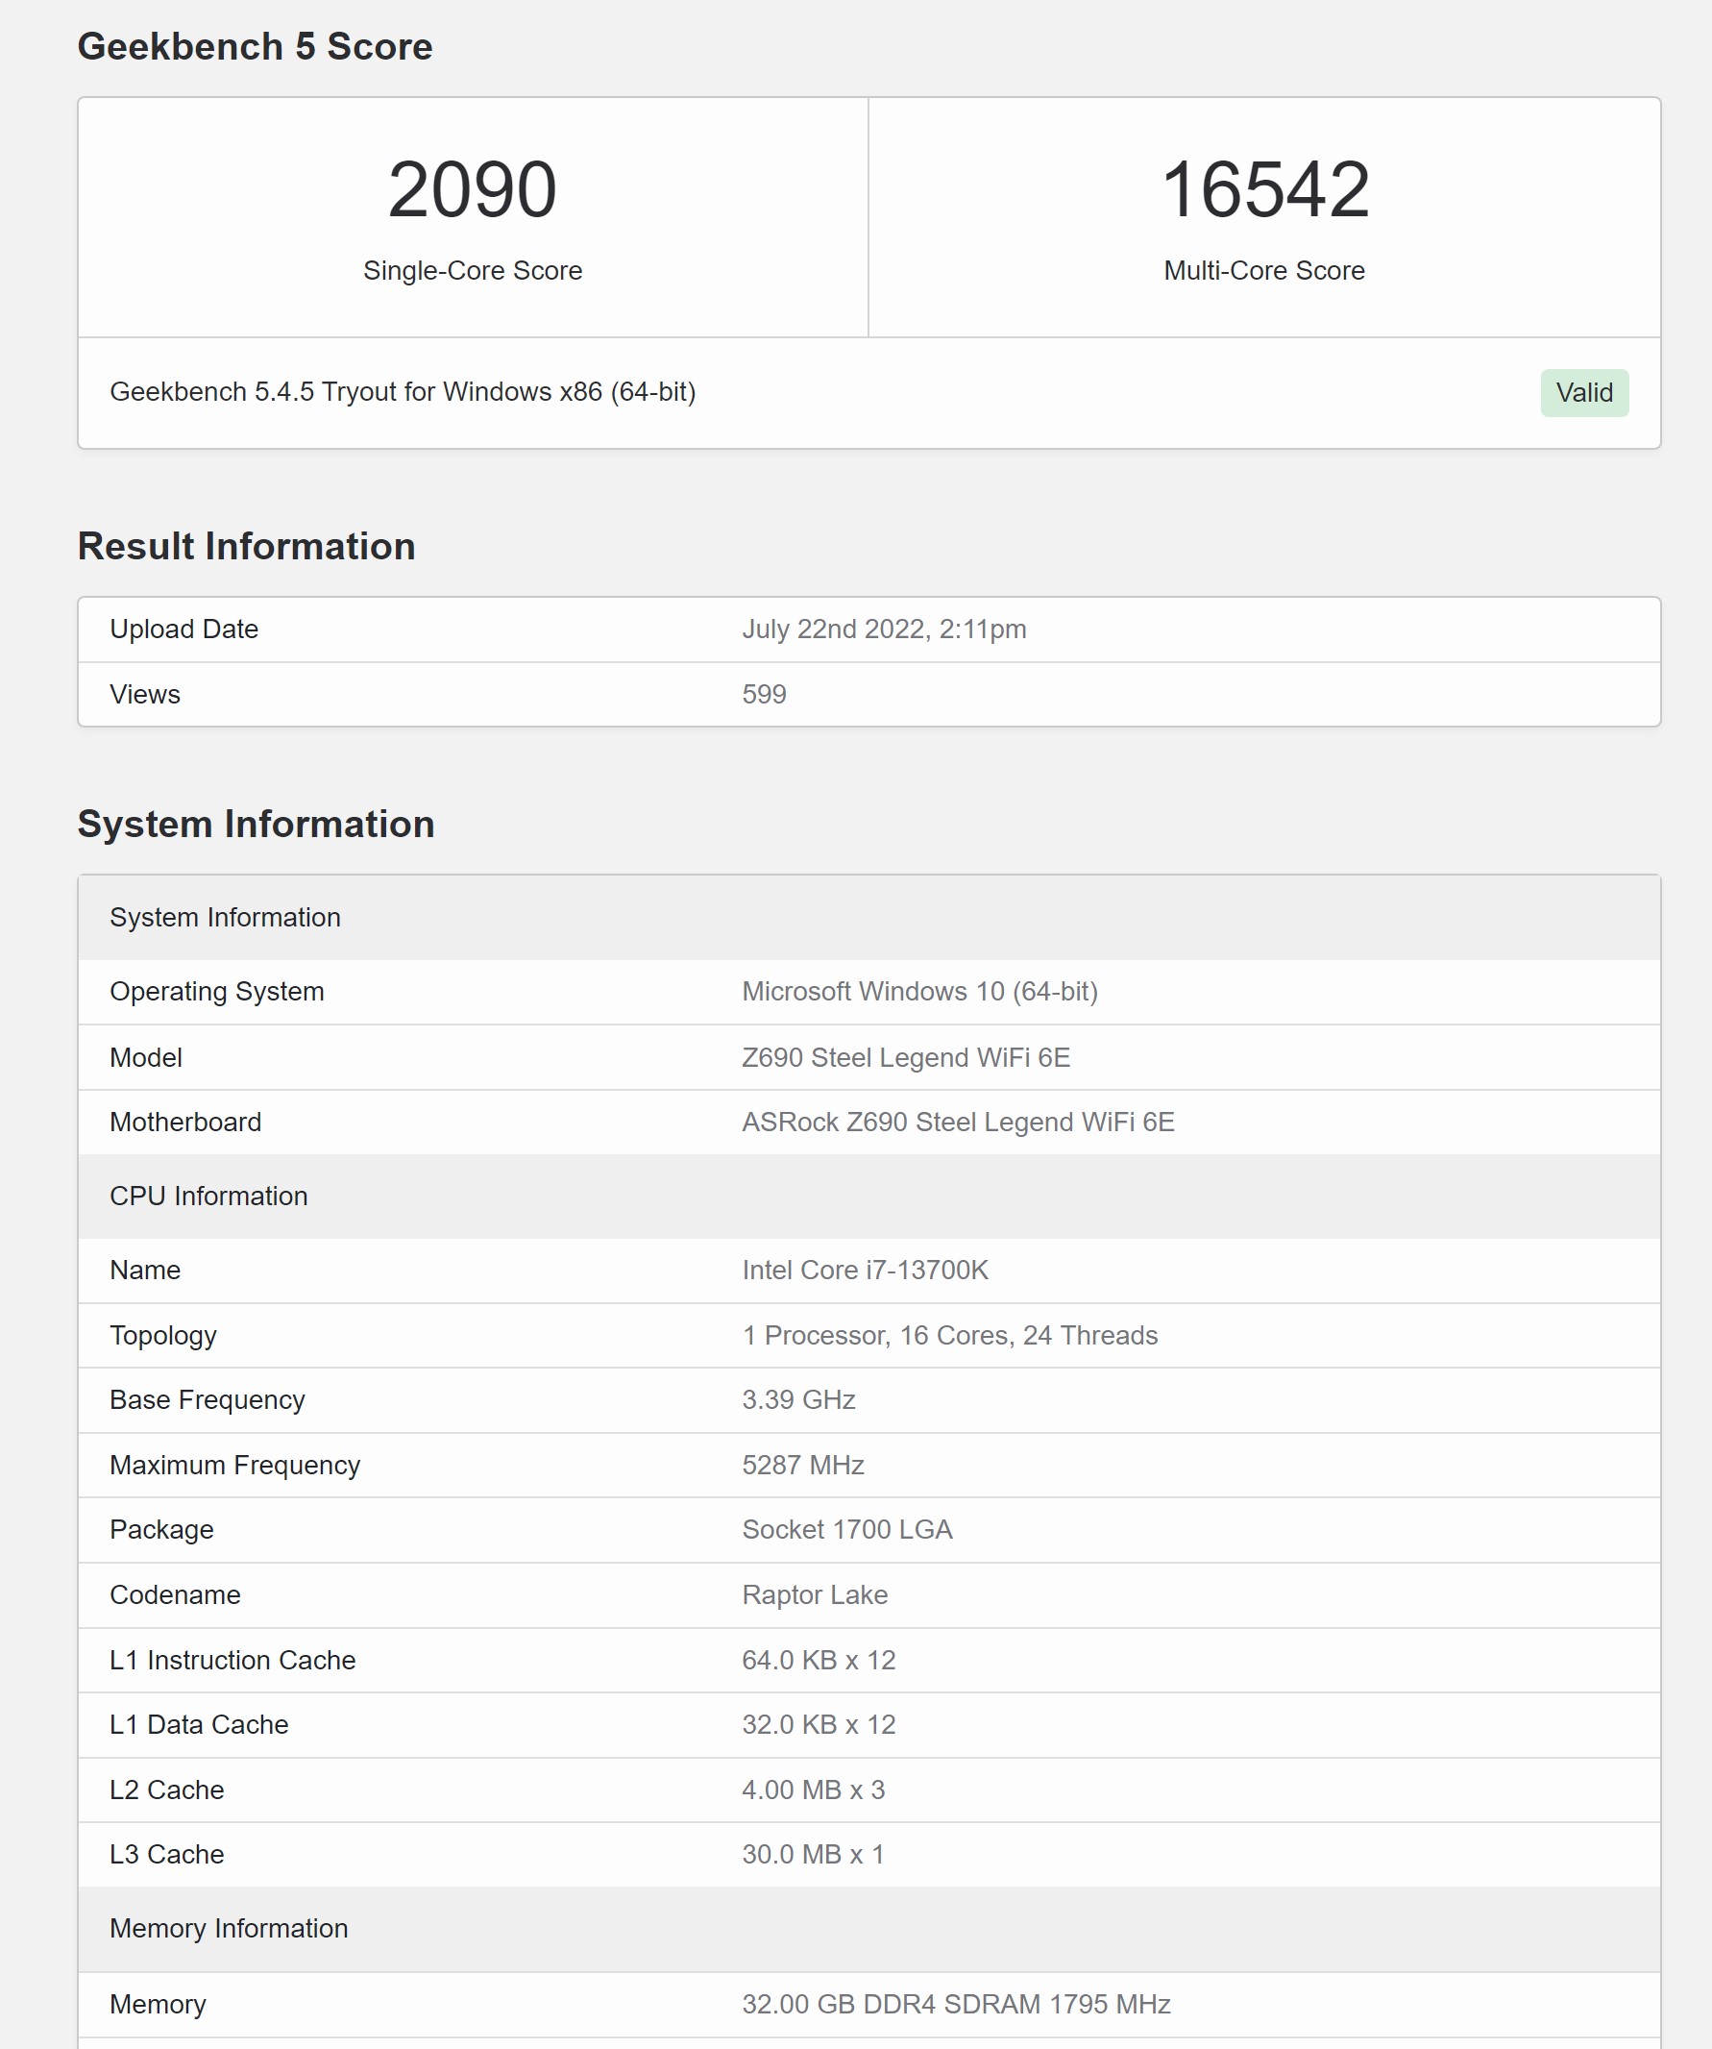
Task: Click the 3.39 GHz value
Action: [799, 1400]
